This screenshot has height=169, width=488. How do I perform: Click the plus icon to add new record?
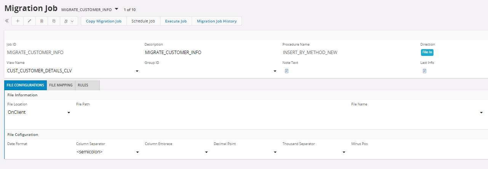[18, 21]
